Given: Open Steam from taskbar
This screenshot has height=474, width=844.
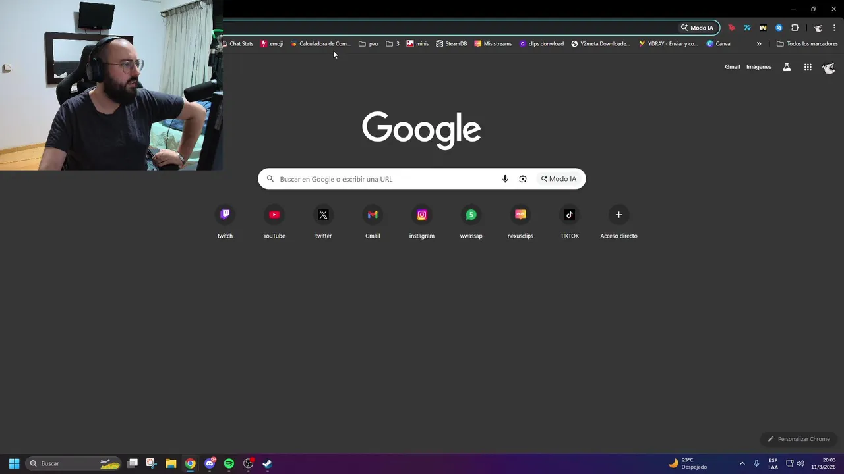Looking at the screenshot, I should [x=268, y=463].
